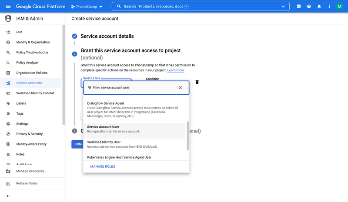Click the Policy Troubleshooter wrench icon
Viewport: 348px width, 202px height.
point(8,52)
